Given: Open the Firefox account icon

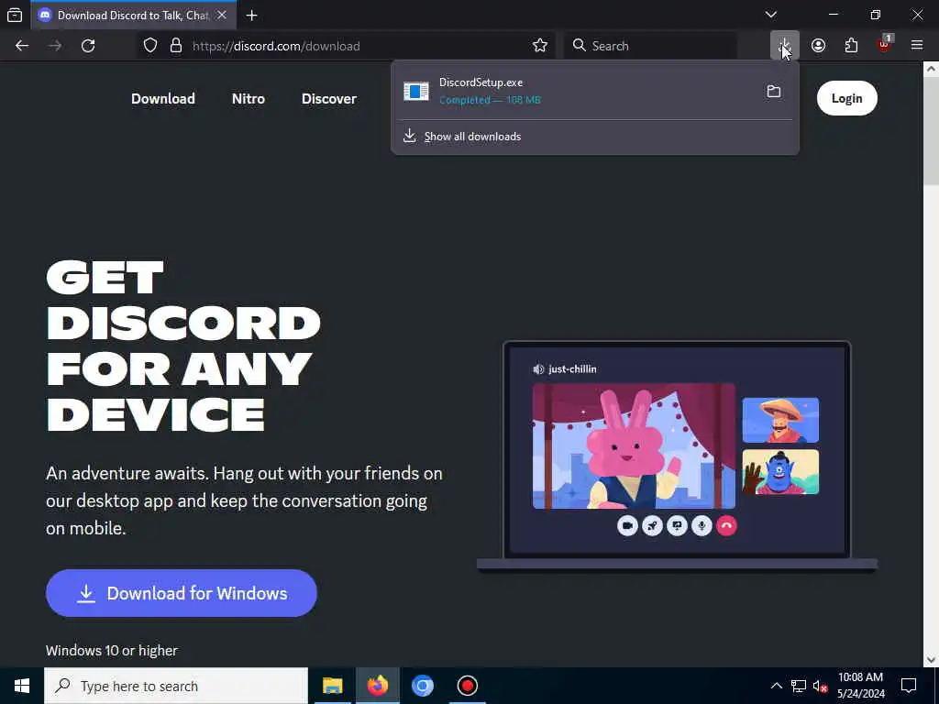Looking at the screenshot, I should [x=818, y=46].
